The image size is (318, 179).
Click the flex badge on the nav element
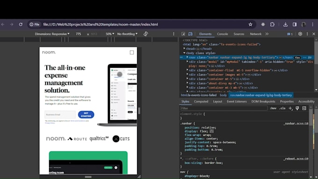(297, 57)
